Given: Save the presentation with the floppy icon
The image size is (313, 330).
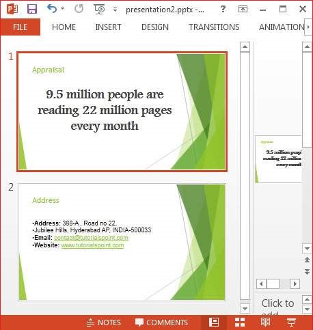Looking at the screenshot, I should pos(32,9).
